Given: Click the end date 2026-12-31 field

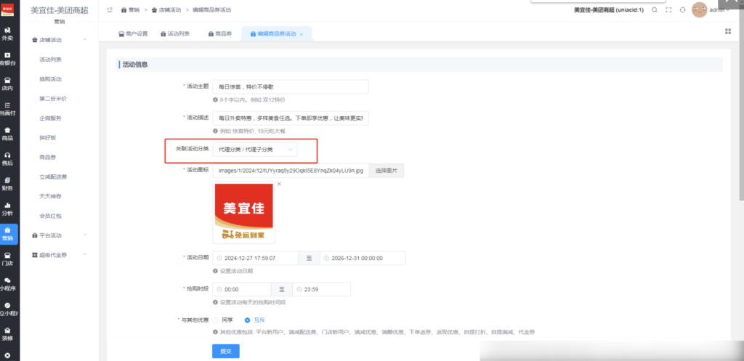Looking at the screenshot, I should point(363,258).
